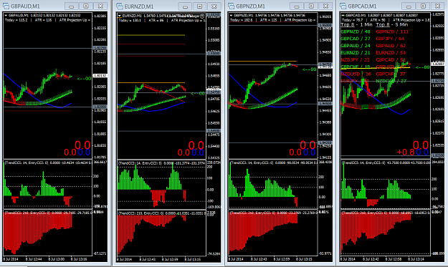Close the EURNZD,M1 chart window

214,6
